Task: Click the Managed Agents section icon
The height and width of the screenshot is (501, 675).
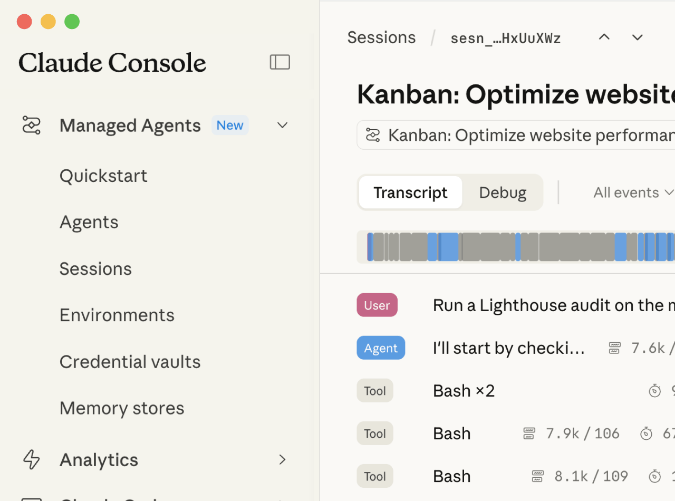Action: tap(32, 126)
